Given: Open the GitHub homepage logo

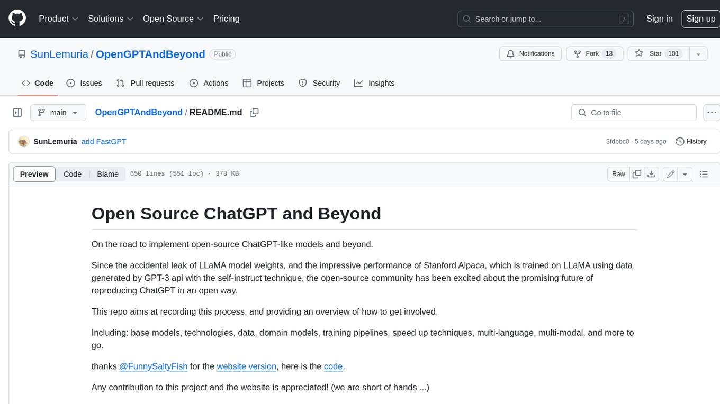Looking at the screenshot, I should click(x=17, y=19).
